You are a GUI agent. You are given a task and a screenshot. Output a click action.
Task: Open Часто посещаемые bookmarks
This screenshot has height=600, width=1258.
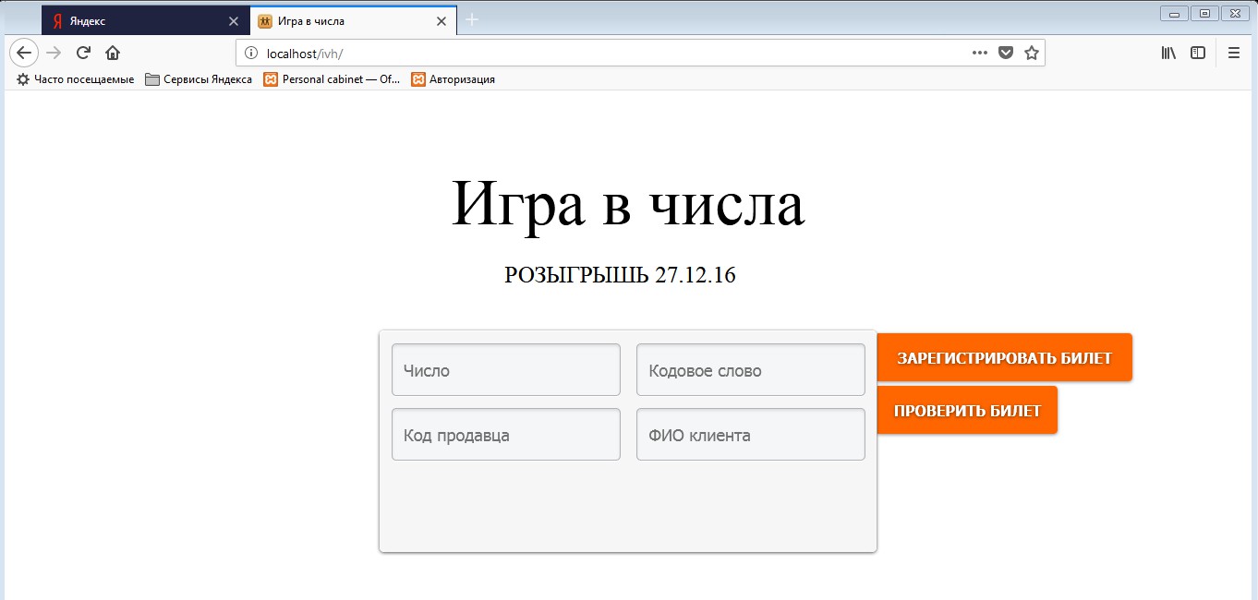(76, 79)
